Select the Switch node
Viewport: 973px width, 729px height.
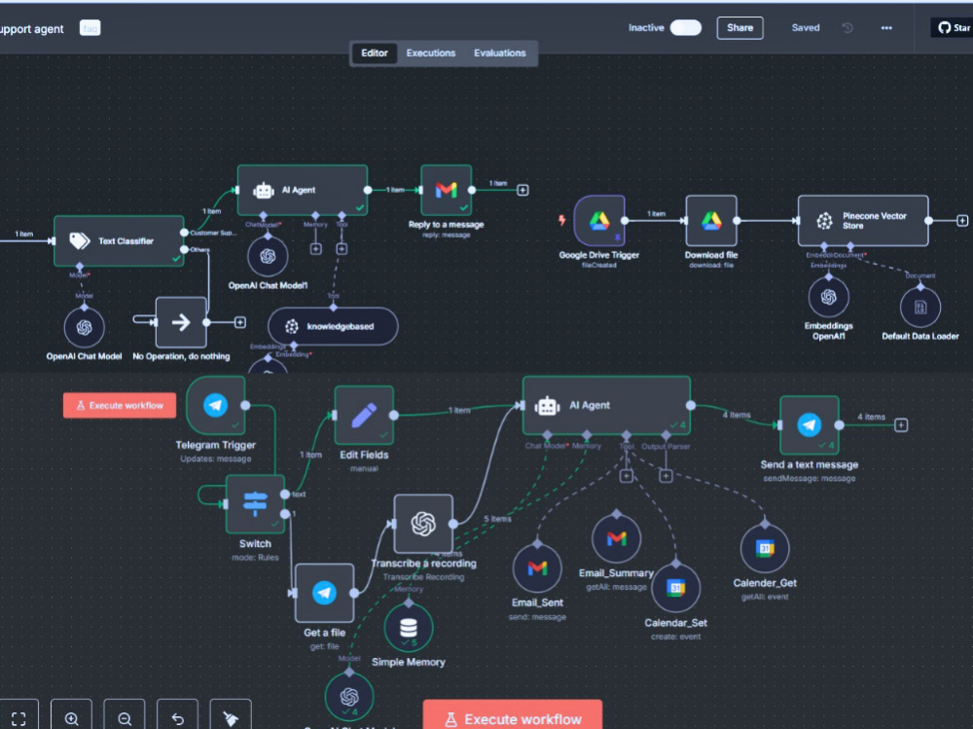[x=255, y=504]
